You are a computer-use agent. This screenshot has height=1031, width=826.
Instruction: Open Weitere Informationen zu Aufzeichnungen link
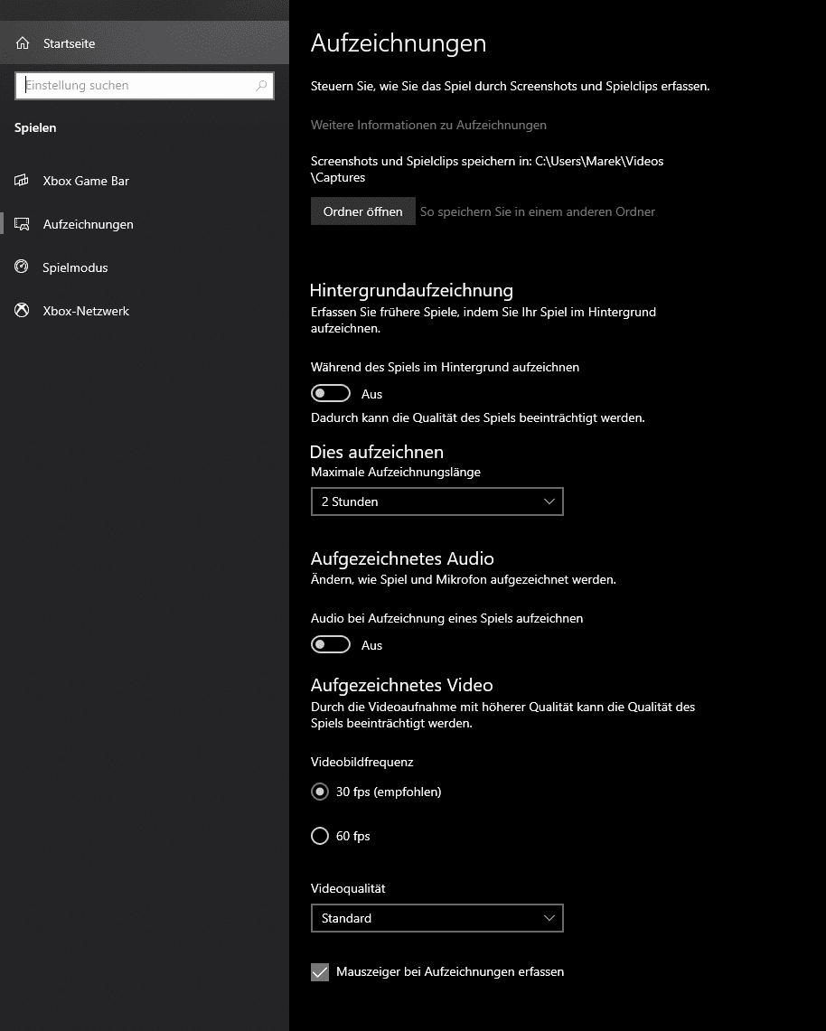428,125
